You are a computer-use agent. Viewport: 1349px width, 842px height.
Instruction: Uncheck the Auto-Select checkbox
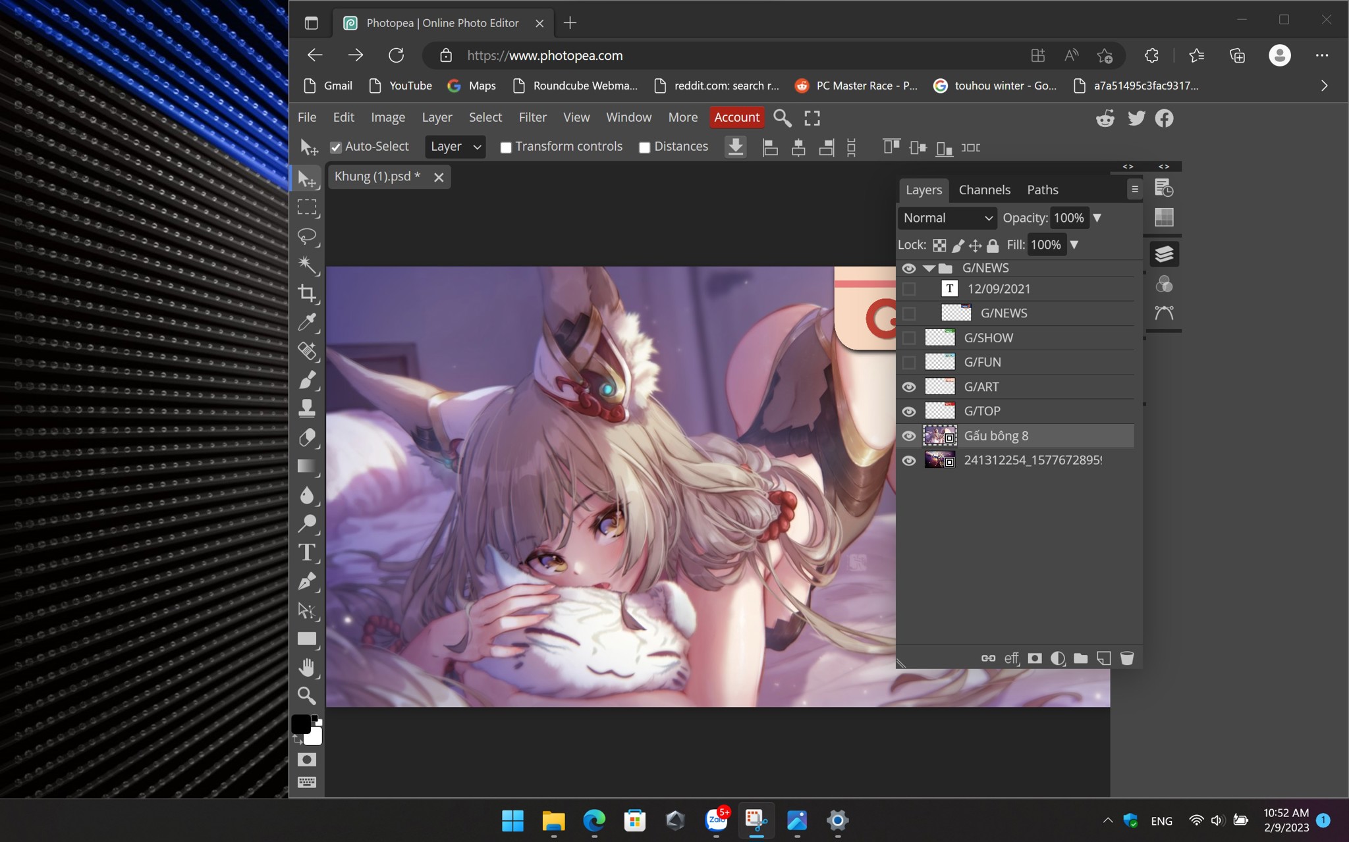[x=336, y=147]
